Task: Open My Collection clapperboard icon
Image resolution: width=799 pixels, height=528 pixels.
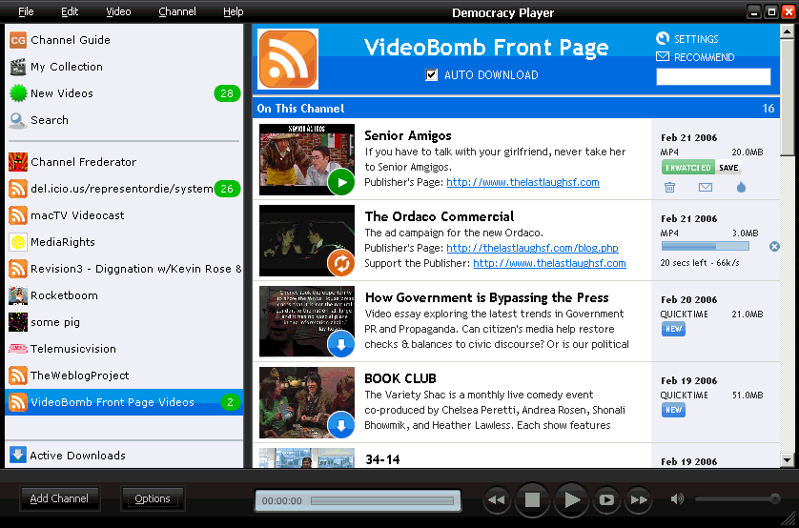Action: 18,67
